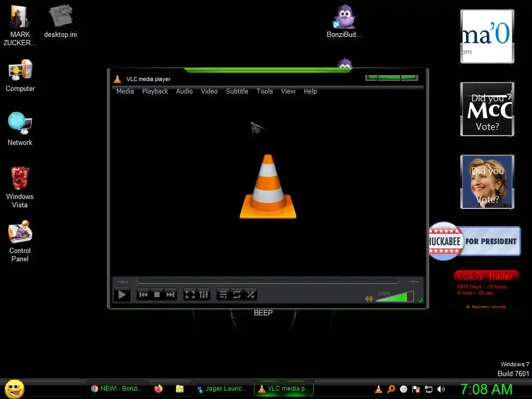Open the system volume tray icon
Image resolution: width=532 pixels, height=399 pixels.
[x=441, y=389]
